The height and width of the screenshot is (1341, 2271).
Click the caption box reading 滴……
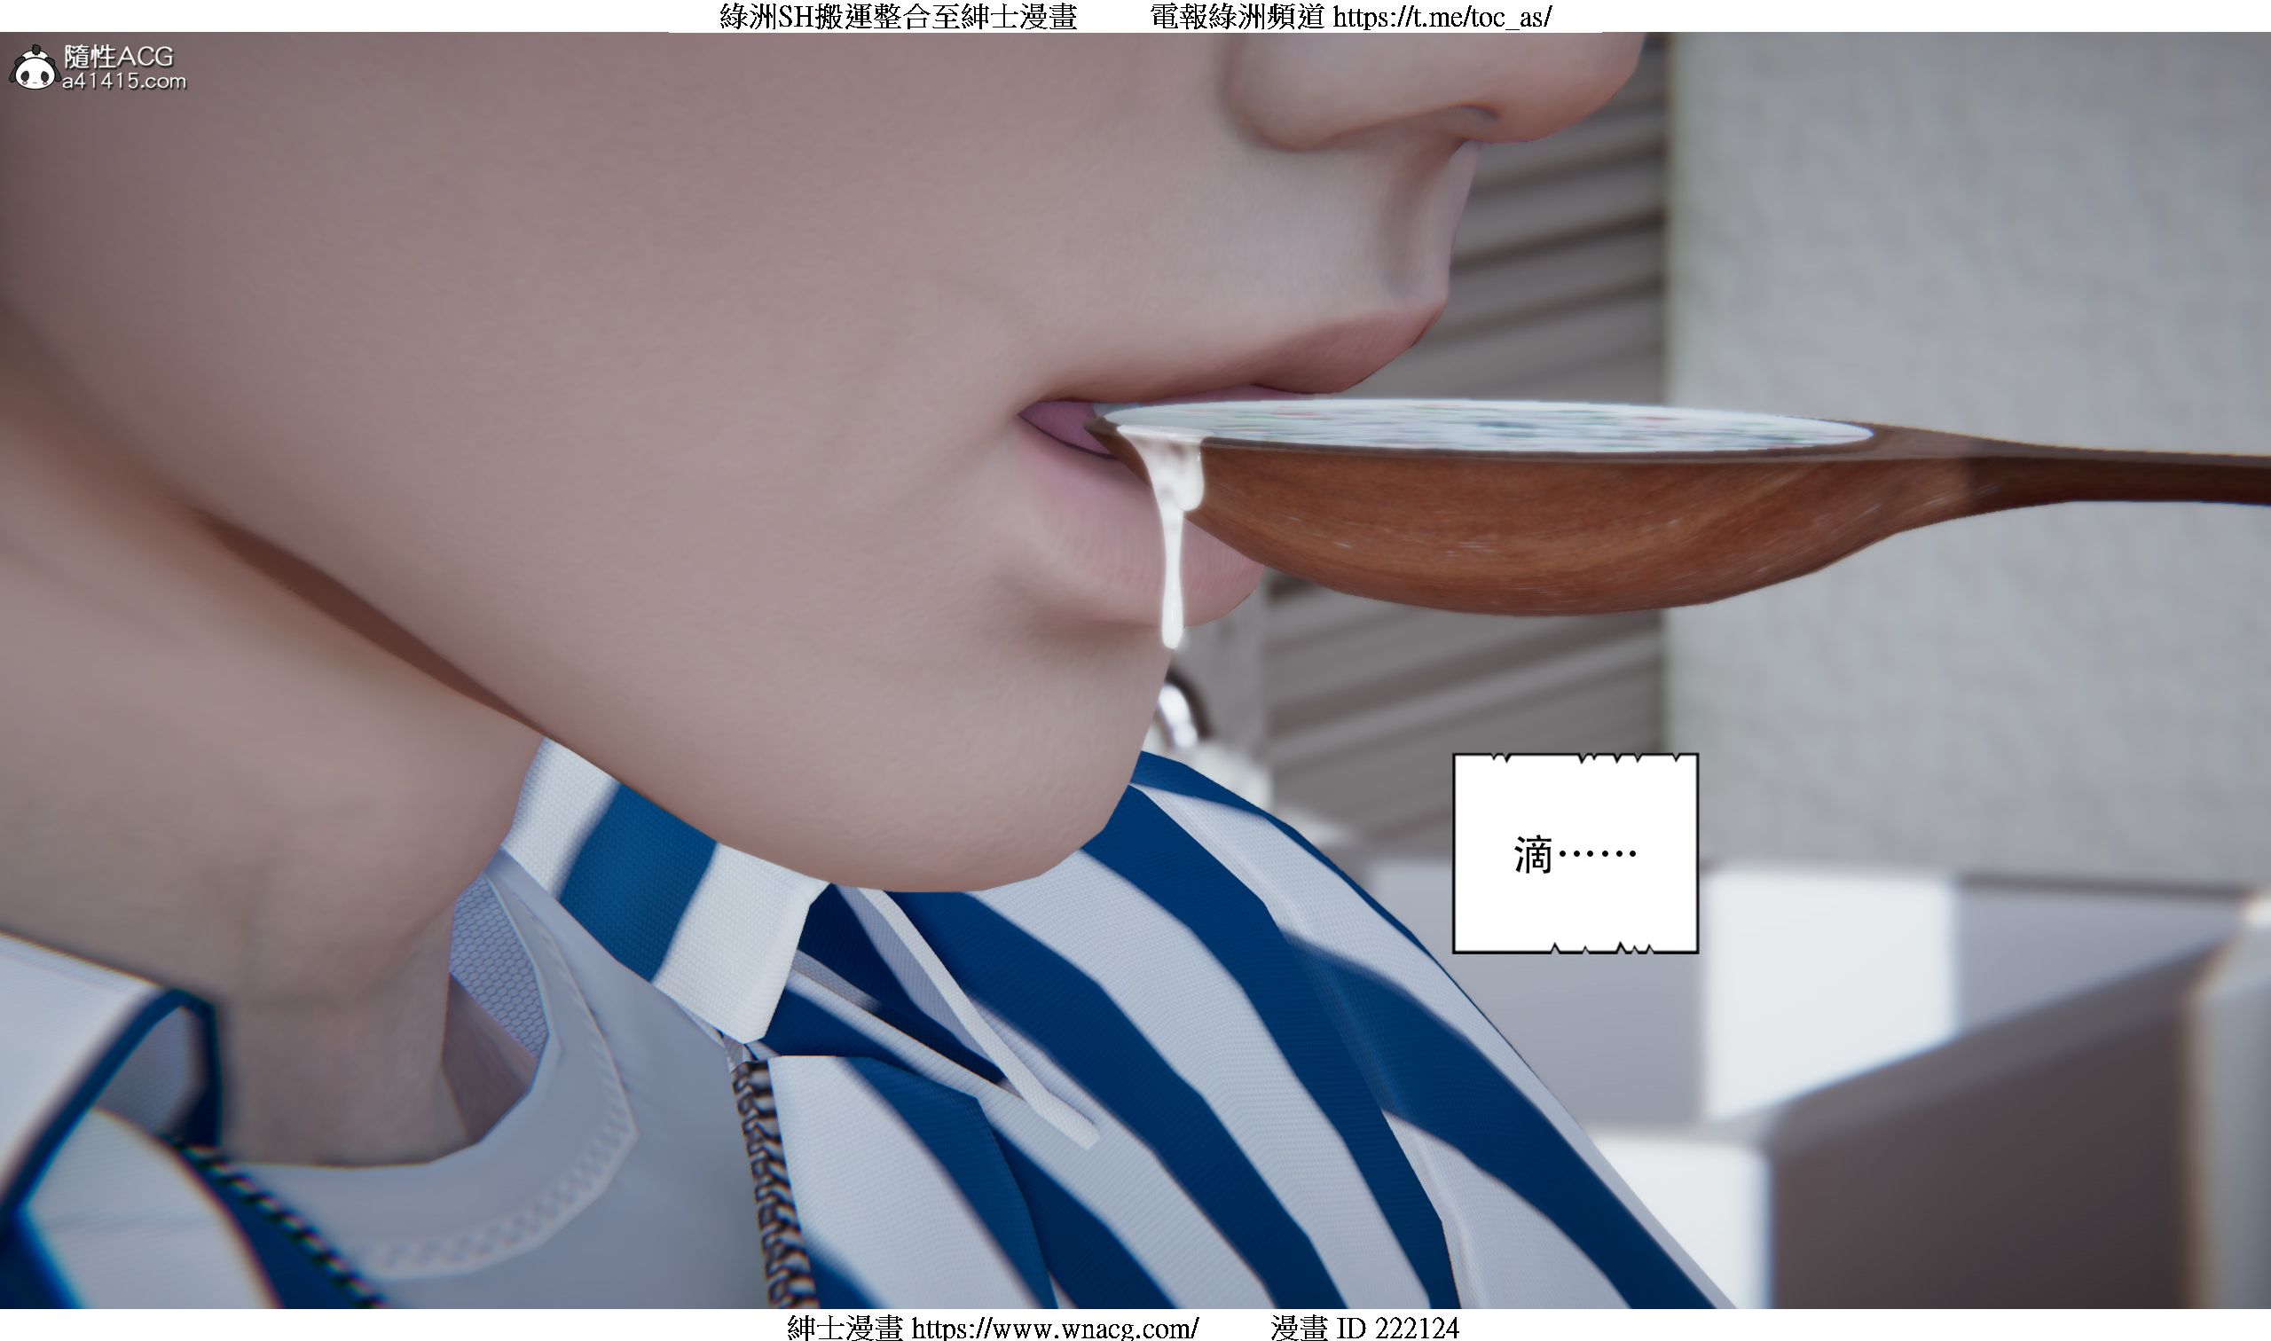(1576, 853)
